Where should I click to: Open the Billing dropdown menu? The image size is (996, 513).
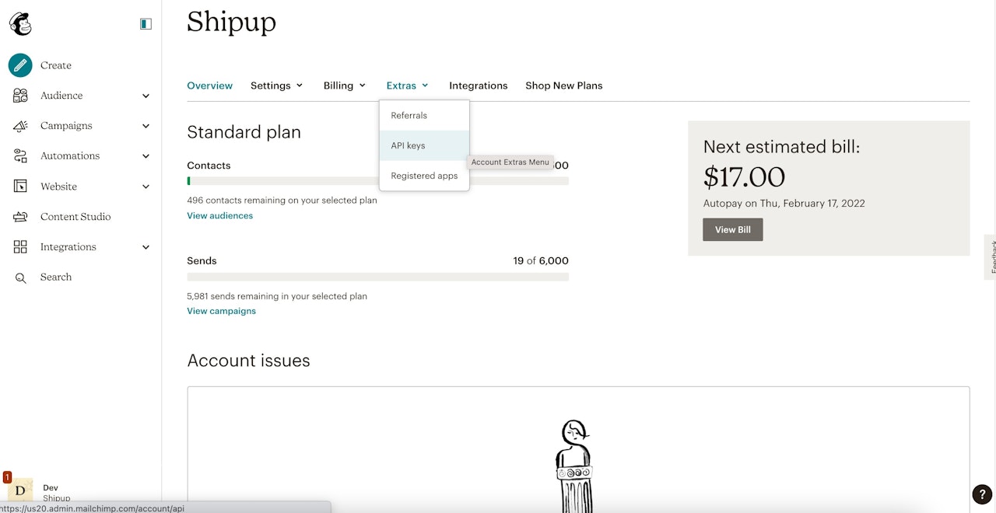(344, 85)
